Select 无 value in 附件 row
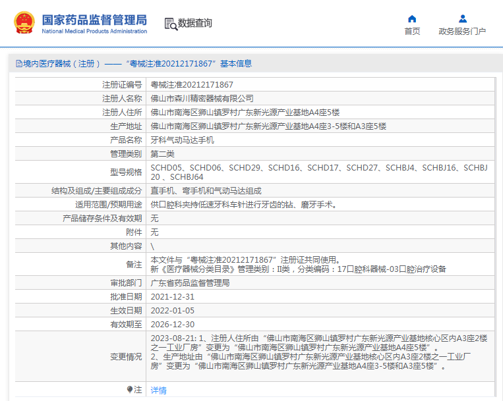This screenshot has width=503, height=401. coord(155,232)
